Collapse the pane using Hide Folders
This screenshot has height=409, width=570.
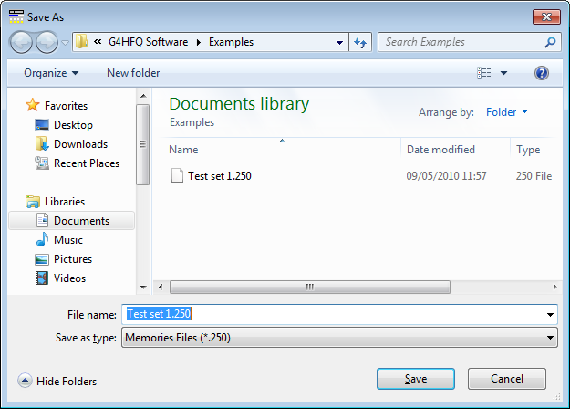(x=57, y=382)
